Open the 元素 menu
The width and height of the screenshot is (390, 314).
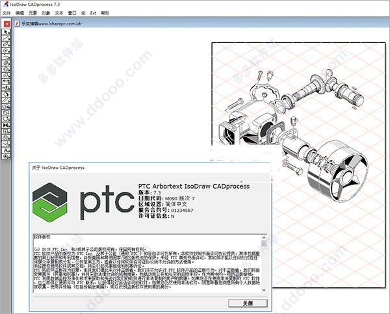pos(32,13)
